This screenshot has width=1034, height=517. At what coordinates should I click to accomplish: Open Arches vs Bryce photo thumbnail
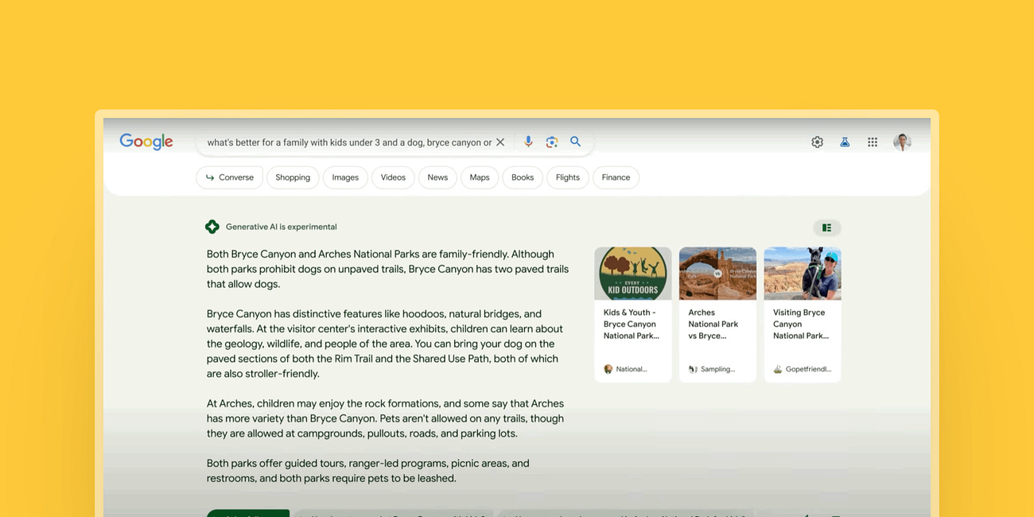[x=717, y=274]
